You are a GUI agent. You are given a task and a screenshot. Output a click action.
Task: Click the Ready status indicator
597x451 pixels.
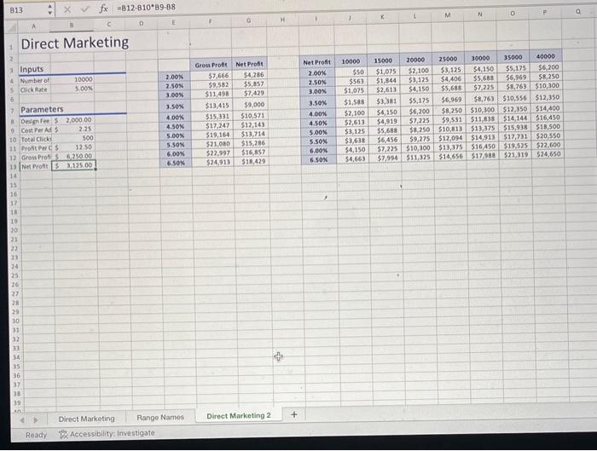(x=36, y=435)
